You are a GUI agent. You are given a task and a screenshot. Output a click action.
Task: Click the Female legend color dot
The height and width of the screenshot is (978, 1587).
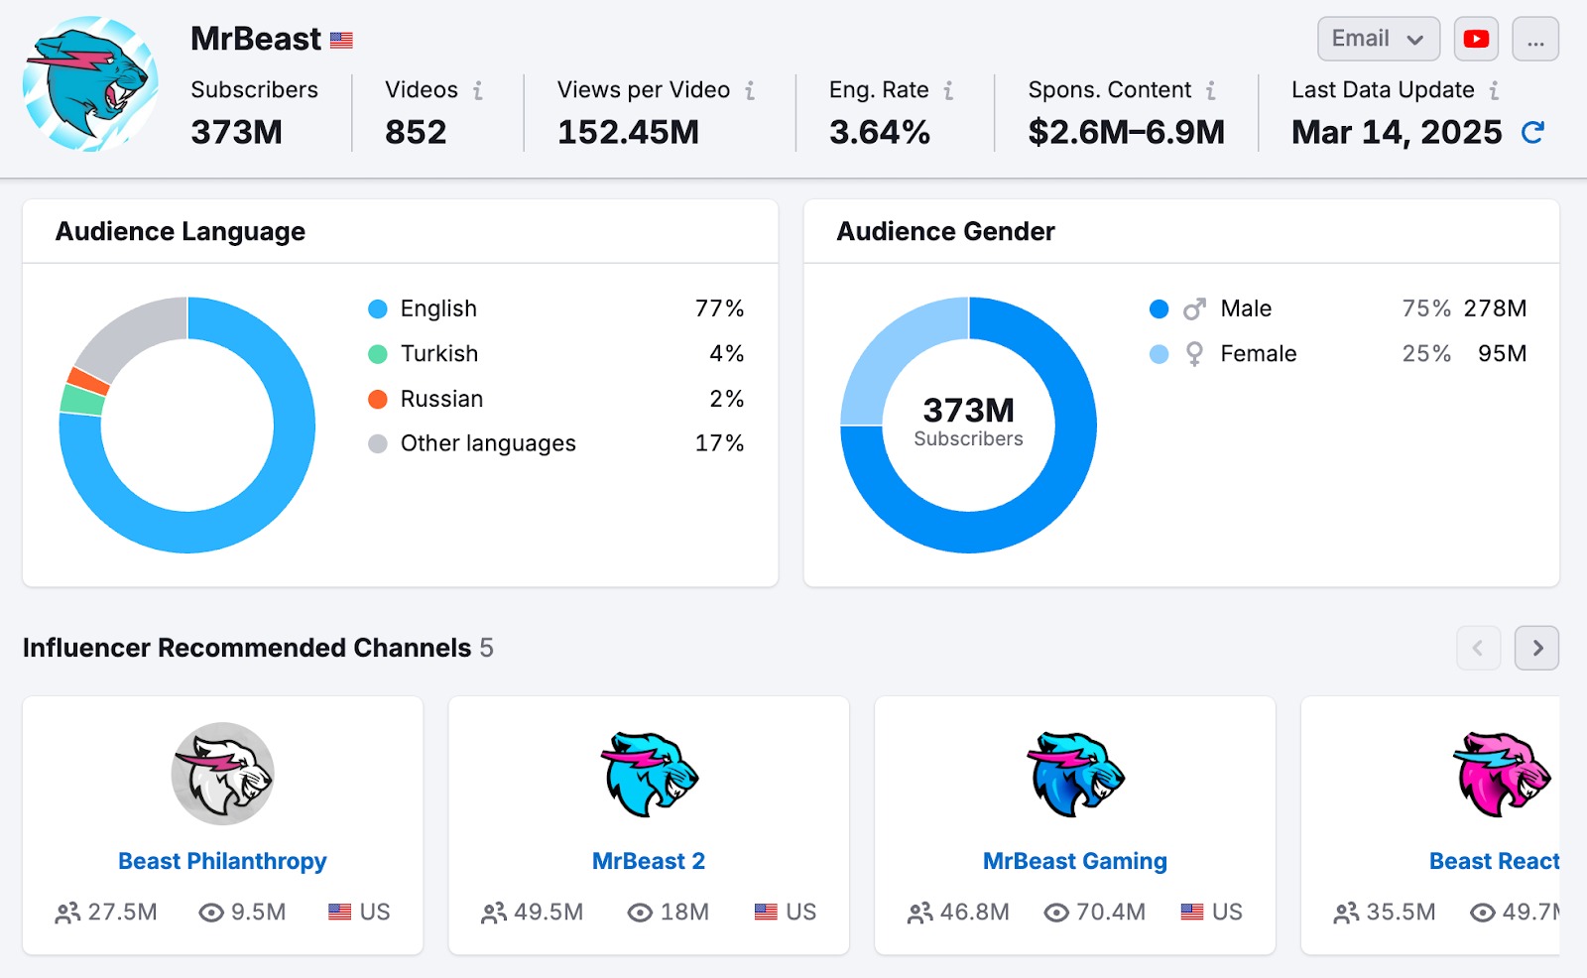pos(1159,354)
